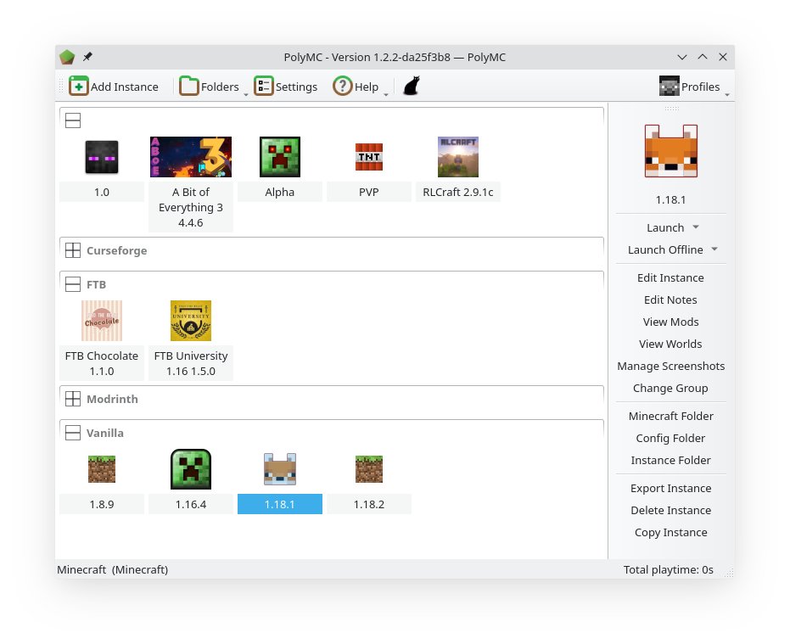Select the 1.8.9 grass block instance icon
The image size is (790, 644).
pos(102,469)
